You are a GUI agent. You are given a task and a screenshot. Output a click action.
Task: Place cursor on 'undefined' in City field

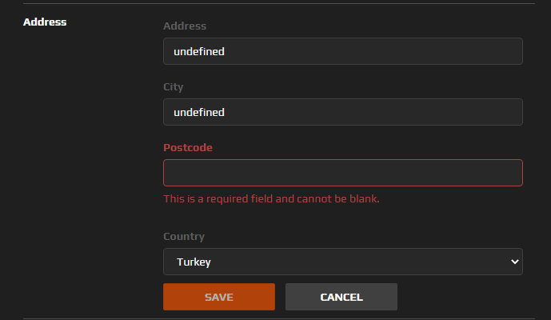[x=199, y=112]
